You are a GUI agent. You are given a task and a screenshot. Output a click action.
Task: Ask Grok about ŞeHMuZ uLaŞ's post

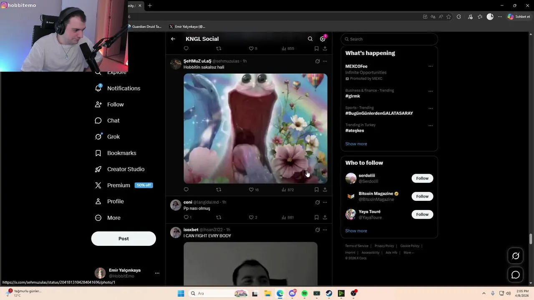click(x=317, y=61)
